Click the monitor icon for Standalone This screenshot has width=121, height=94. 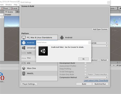point(24,37)
